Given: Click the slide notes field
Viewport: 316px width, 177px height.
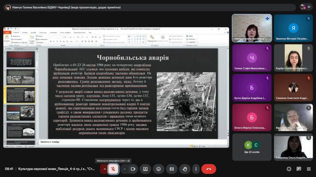Looking at the screenshot, I should (x=133, y=142).
